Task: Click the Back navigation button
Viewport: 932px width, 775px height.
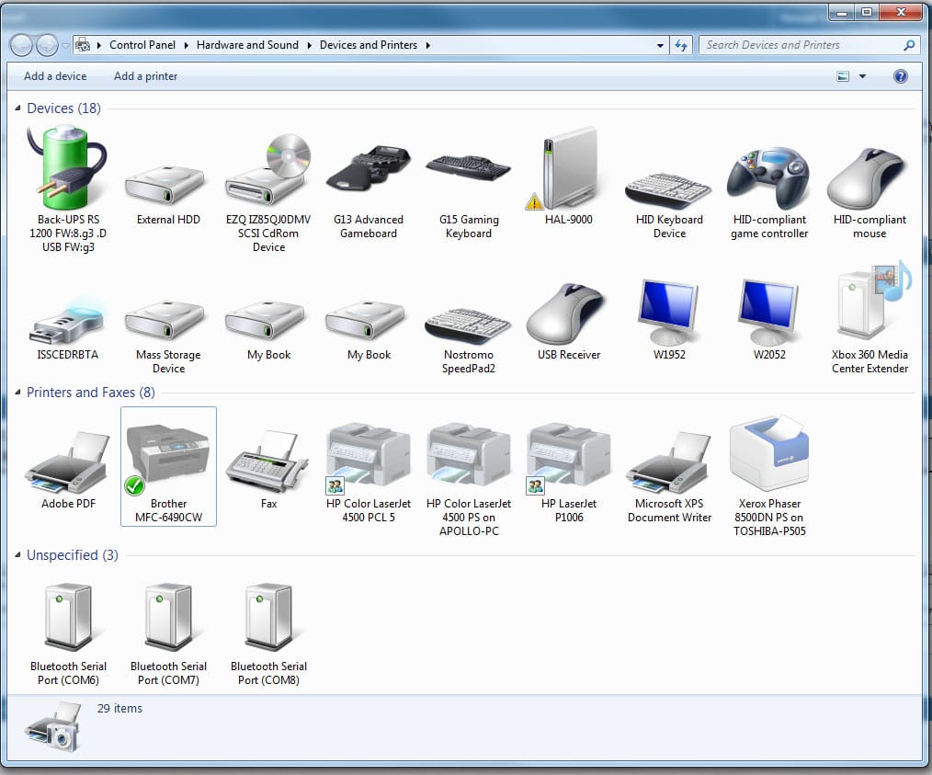Action: (x=22, y=45)
